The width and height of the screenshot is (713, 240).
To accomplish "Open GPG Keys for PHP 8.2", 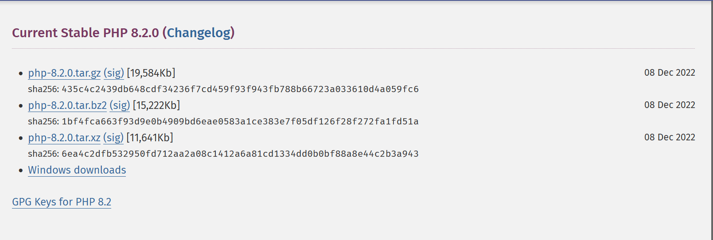I will 62,202.
